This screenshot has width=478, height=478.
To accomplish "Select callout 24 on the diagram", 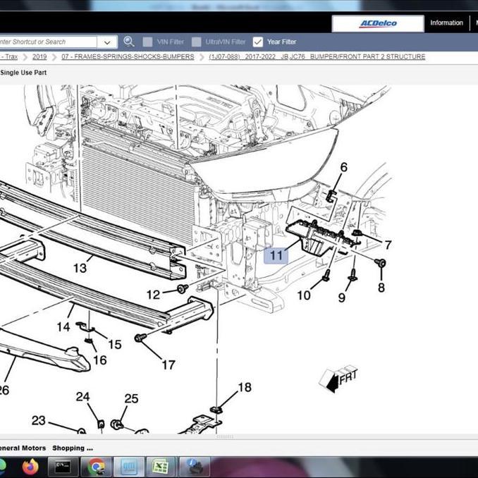I will [82, 397].
